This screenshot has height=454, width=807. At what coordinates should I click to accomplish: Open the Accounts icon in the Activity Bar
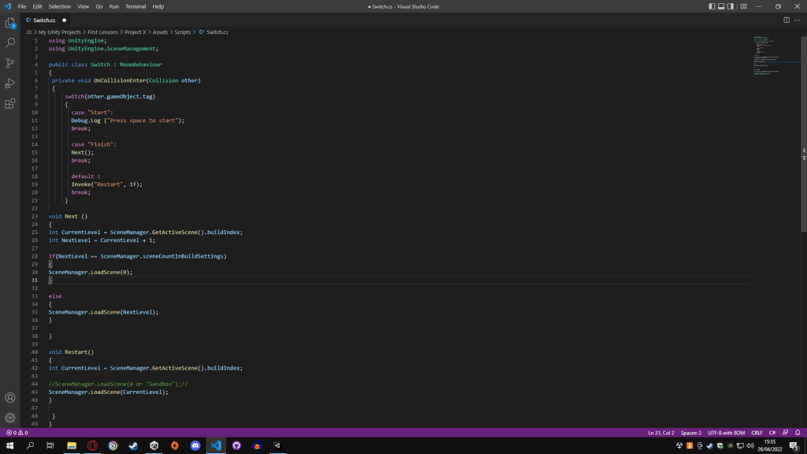[10, 398]
